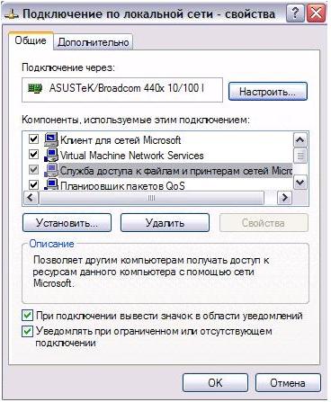This screenshot has width=331, height=402.
Task: Click the Virtual Machine Network Services icon
Action: tap(51, 155)
